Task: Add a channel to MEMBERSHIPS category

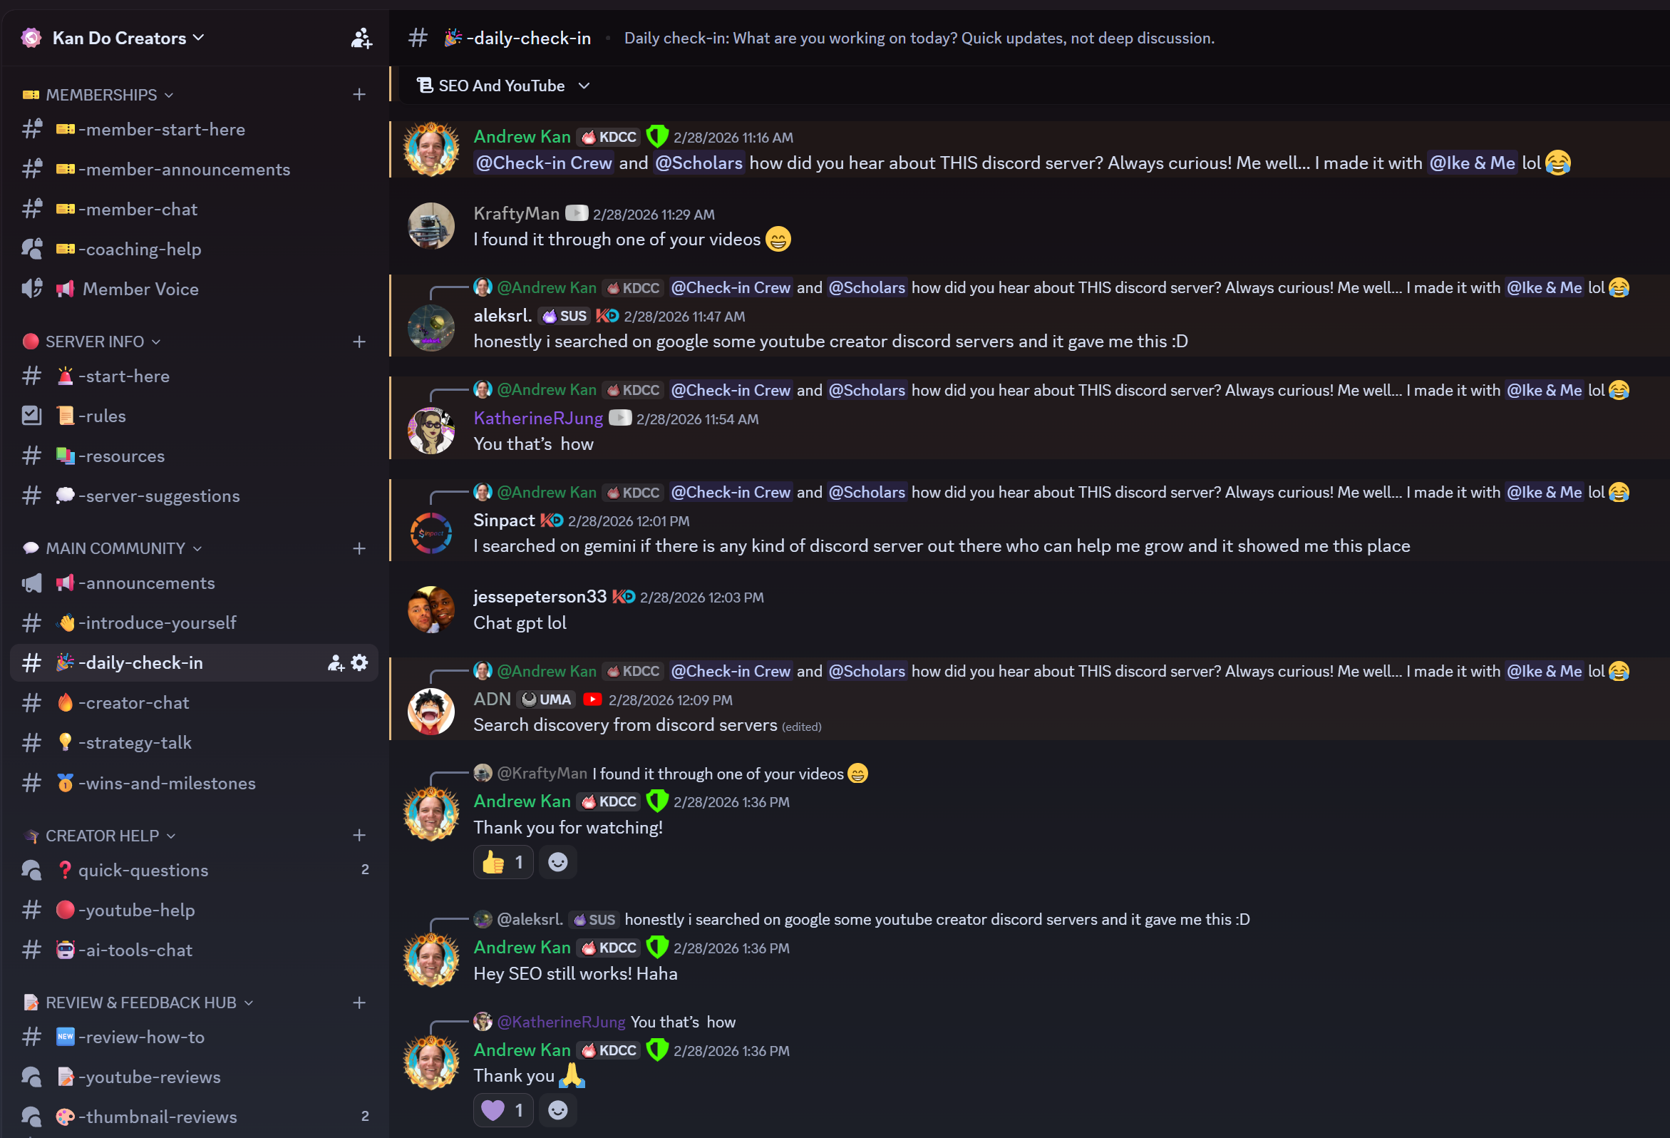Action: pyautogui.click(x=359, y=94)
